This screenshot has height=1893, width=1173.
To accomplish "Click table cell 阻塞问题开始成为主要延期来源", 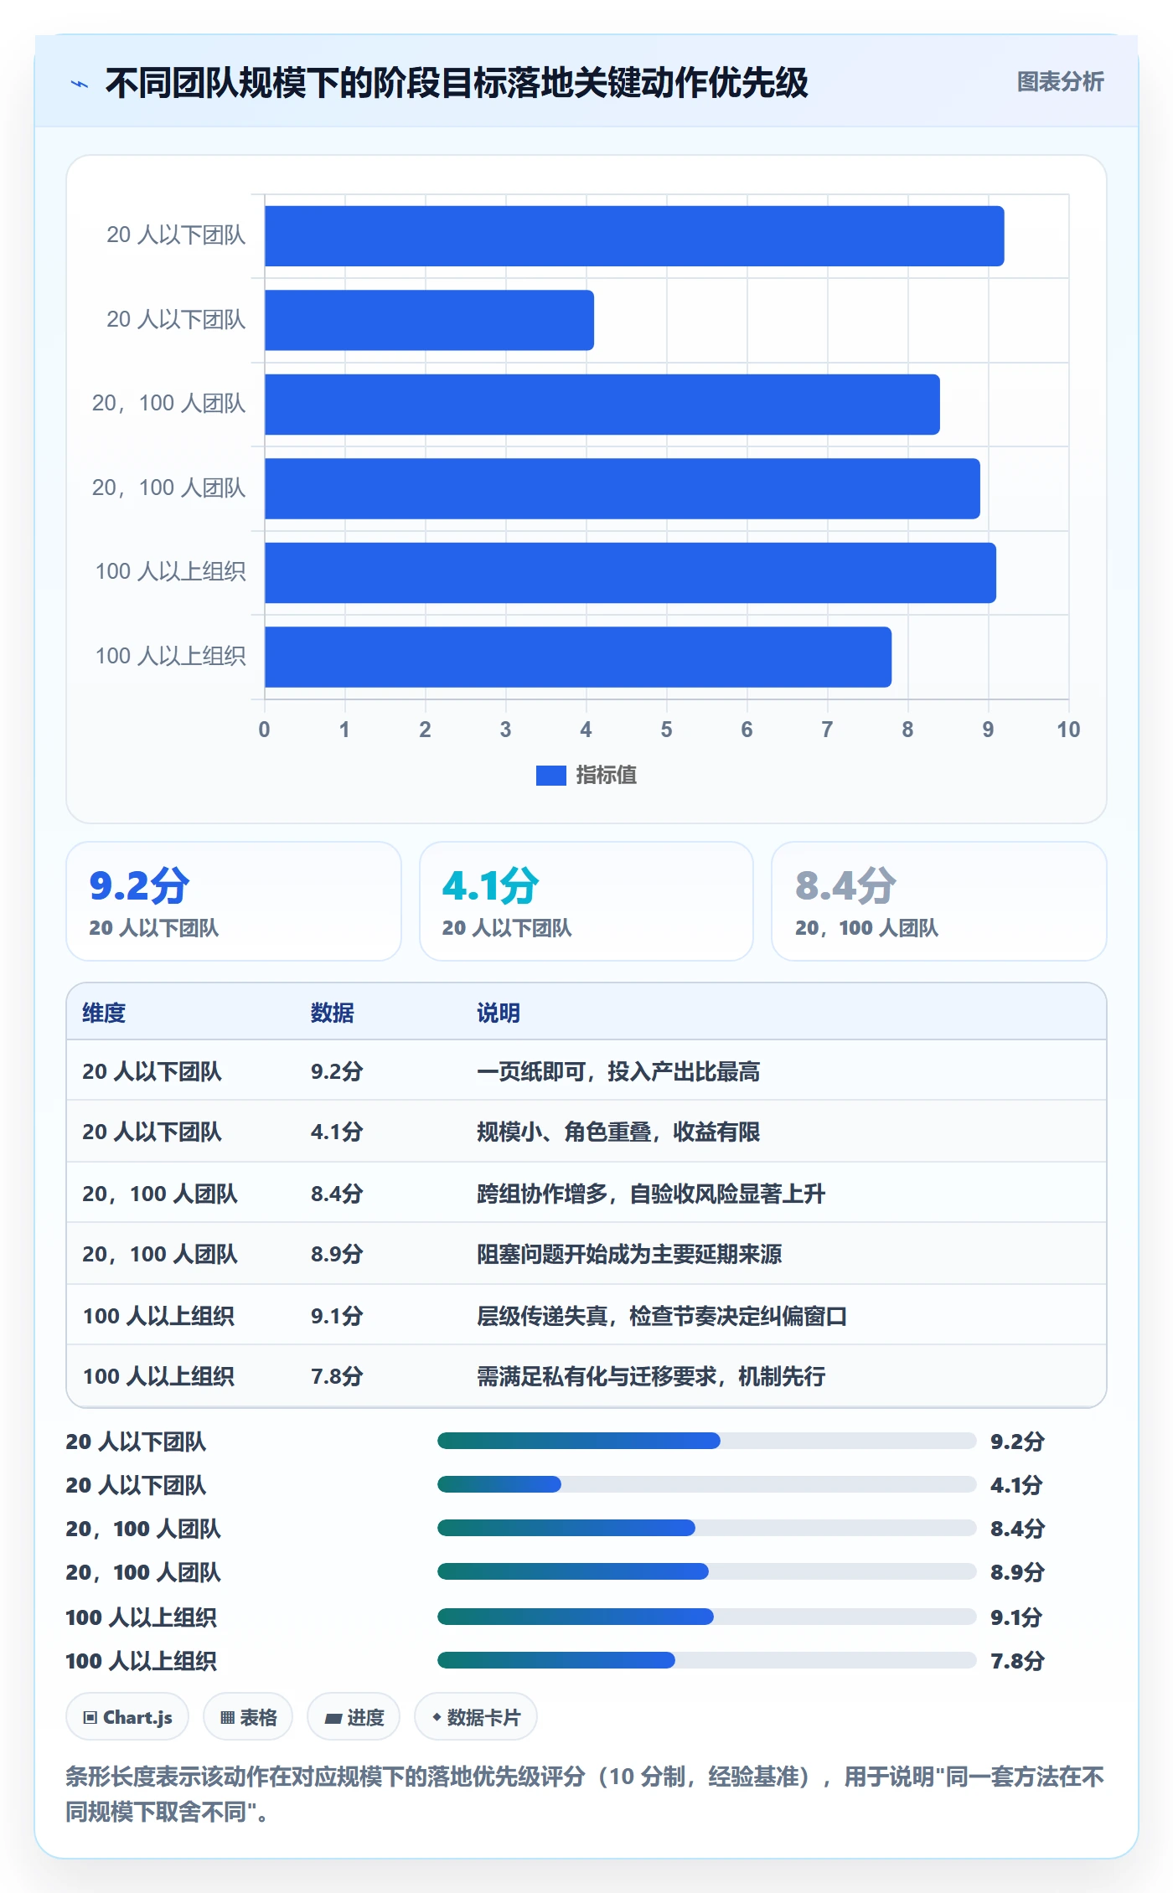I will point(629,1254).
